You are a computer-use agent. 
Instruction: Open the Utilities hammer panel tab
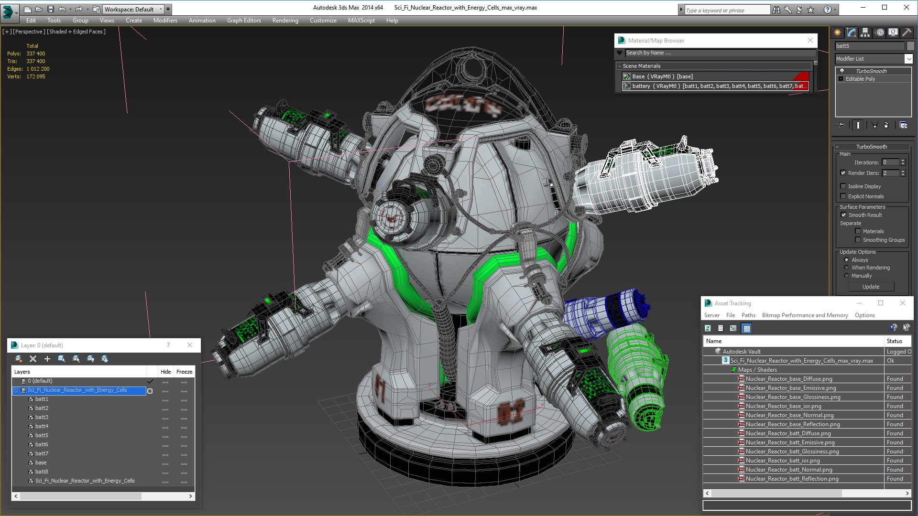(906, 32)
